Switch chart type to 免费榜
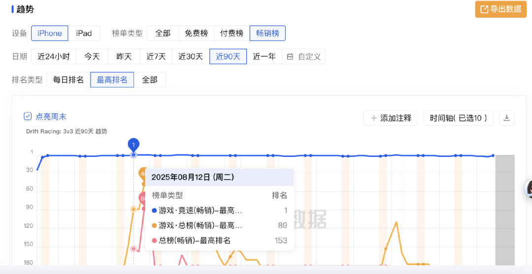Screen dimensions: 532x274 click(x=196, y=33)
